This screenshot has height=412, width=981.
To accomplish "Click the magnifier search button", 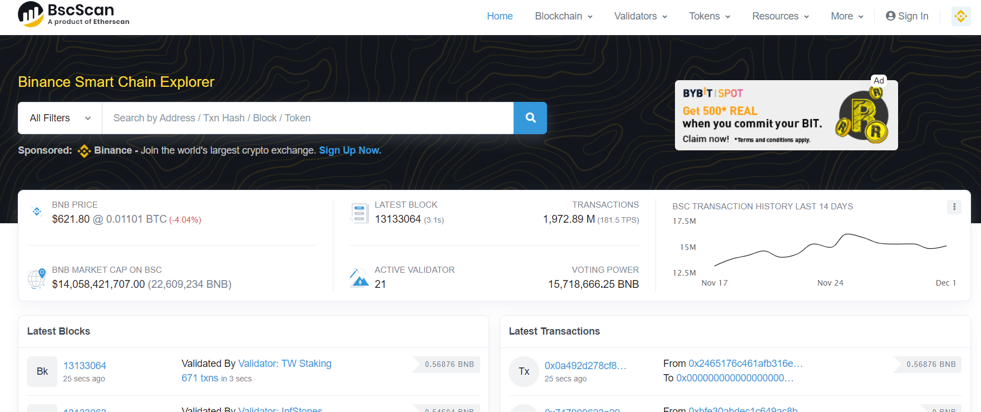I will point(530,118).
